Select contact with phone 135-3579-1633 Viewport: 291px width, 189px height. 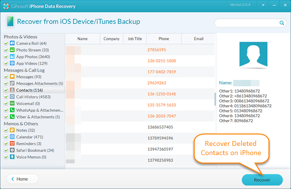[140, 105]
